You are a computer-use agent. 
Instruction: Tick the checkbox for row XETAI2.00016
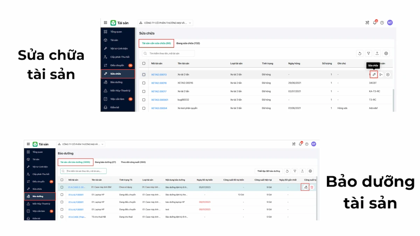click(x=144, y=83)
